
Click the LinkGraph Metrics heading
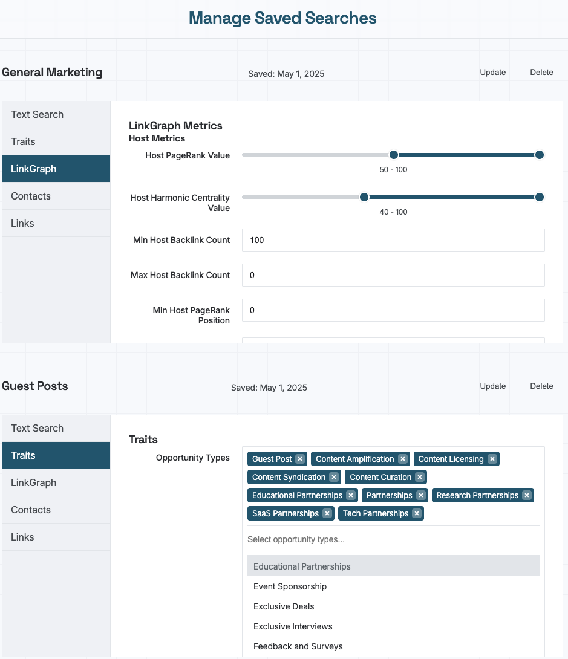coord(176,126)
